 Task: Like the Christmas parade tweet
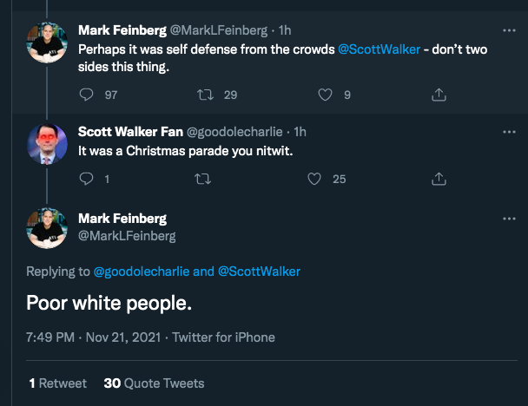[x=316, y=179]
